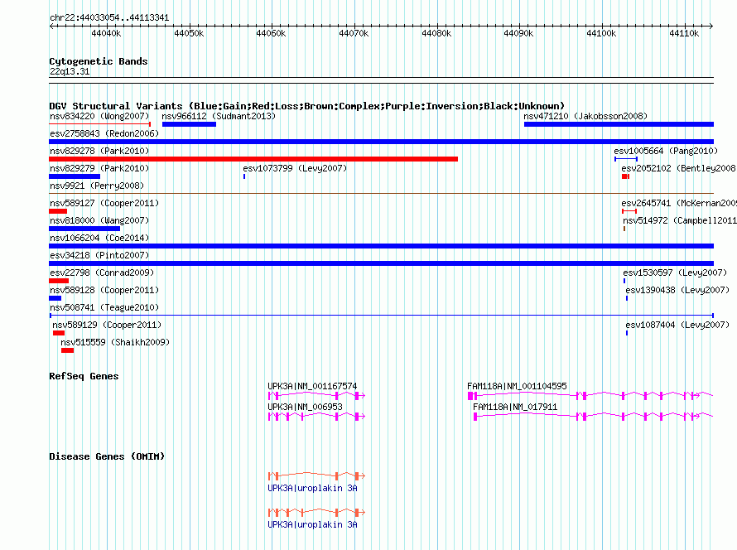Click the esv2052102 (Bentley2008 label
The width and height of the screenshot is (737, 550).
click(679, 168)
